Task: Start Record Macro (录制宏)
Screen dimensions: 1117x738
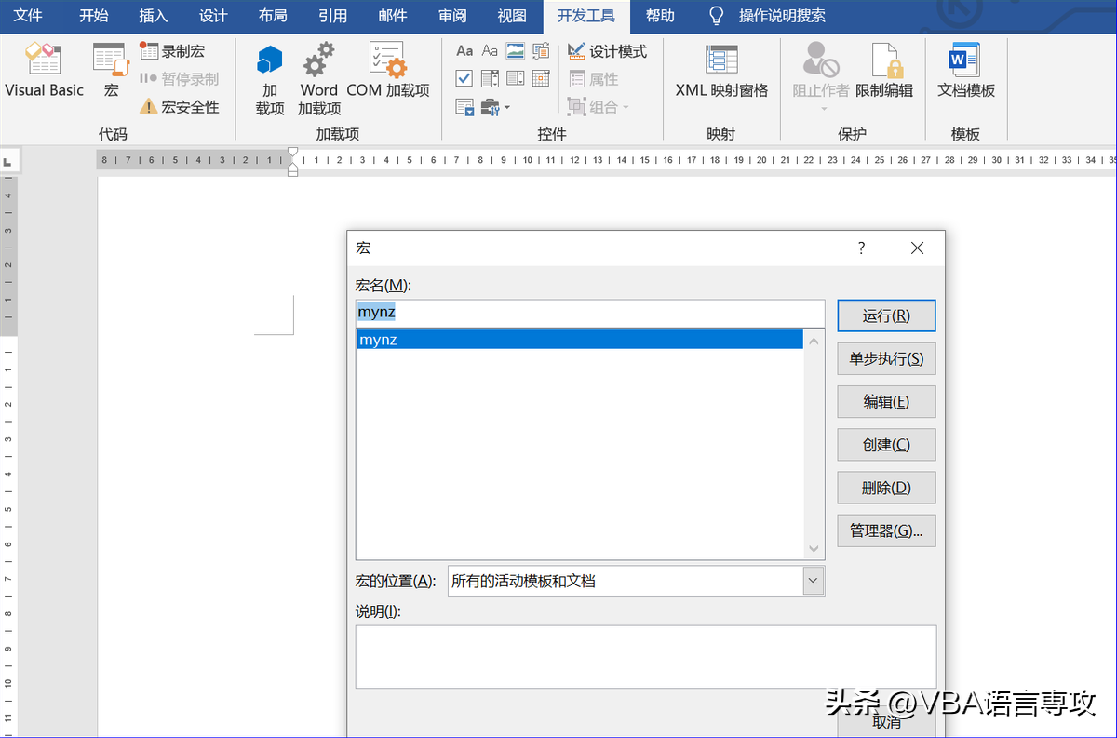Action: pos(172,51)
